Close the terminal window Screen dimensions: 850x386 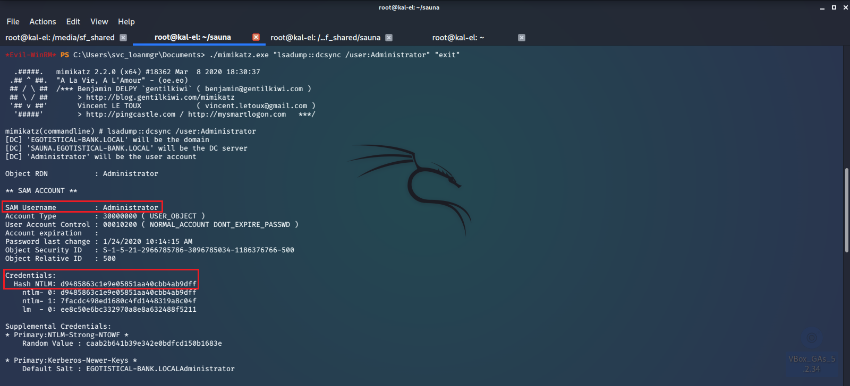coord(845,7)
